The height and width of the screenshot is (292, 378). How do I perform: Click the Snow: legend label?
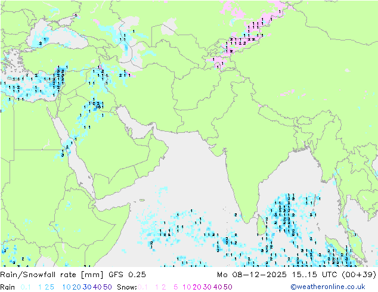tap(127, 287)
